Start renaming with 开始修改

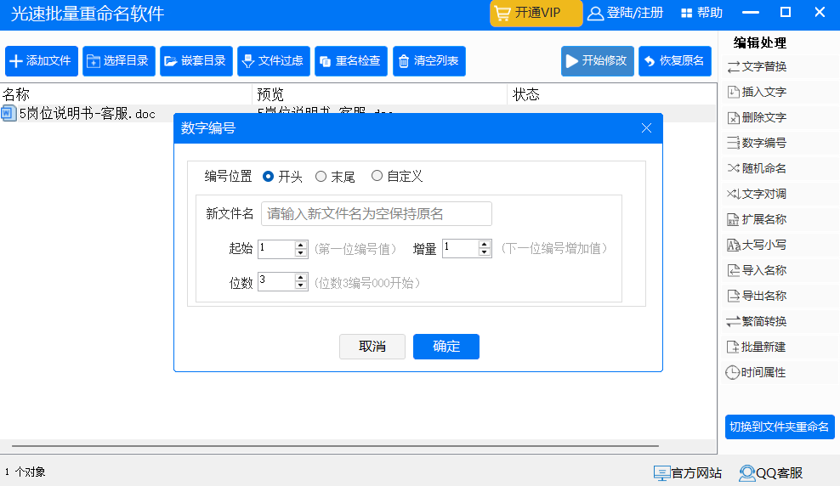[598, 61]
